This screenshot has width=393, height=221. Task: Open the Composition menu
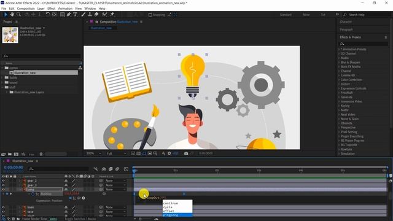tap(26, 9)
